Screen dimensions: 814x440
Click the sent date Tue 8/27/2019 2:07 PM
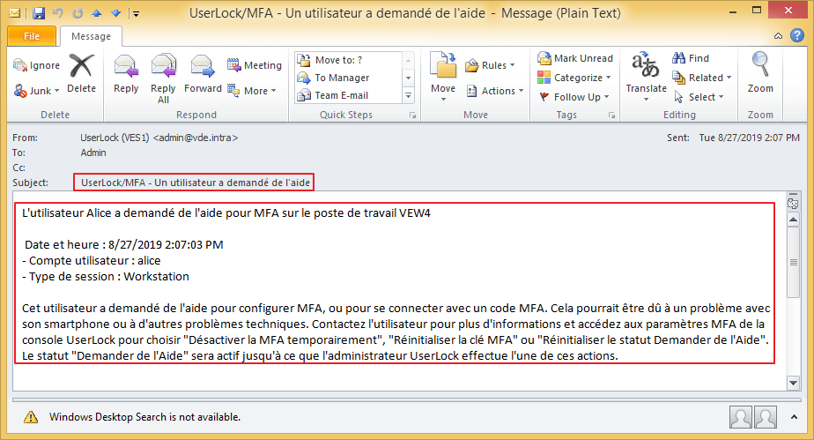[749, 138]
